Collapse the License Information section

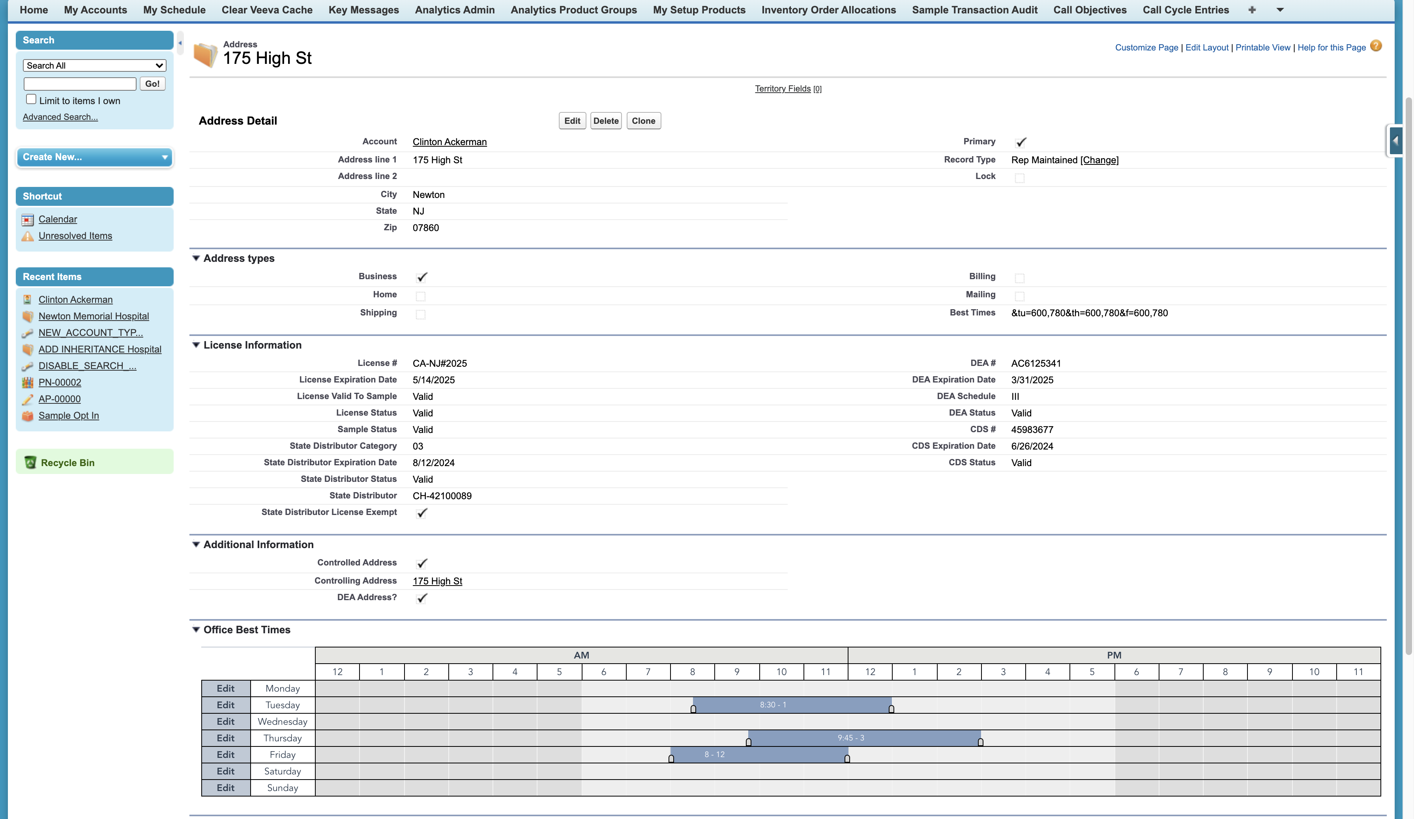(x=196, y=345)
